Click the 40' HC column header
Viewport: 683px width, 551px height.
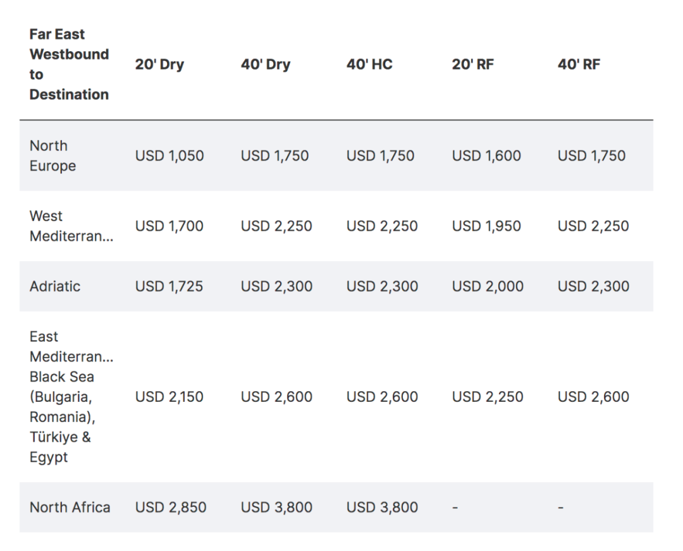point(369,64)
